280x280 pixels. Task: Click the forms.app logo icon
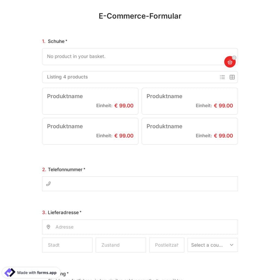tap(10, 273)
